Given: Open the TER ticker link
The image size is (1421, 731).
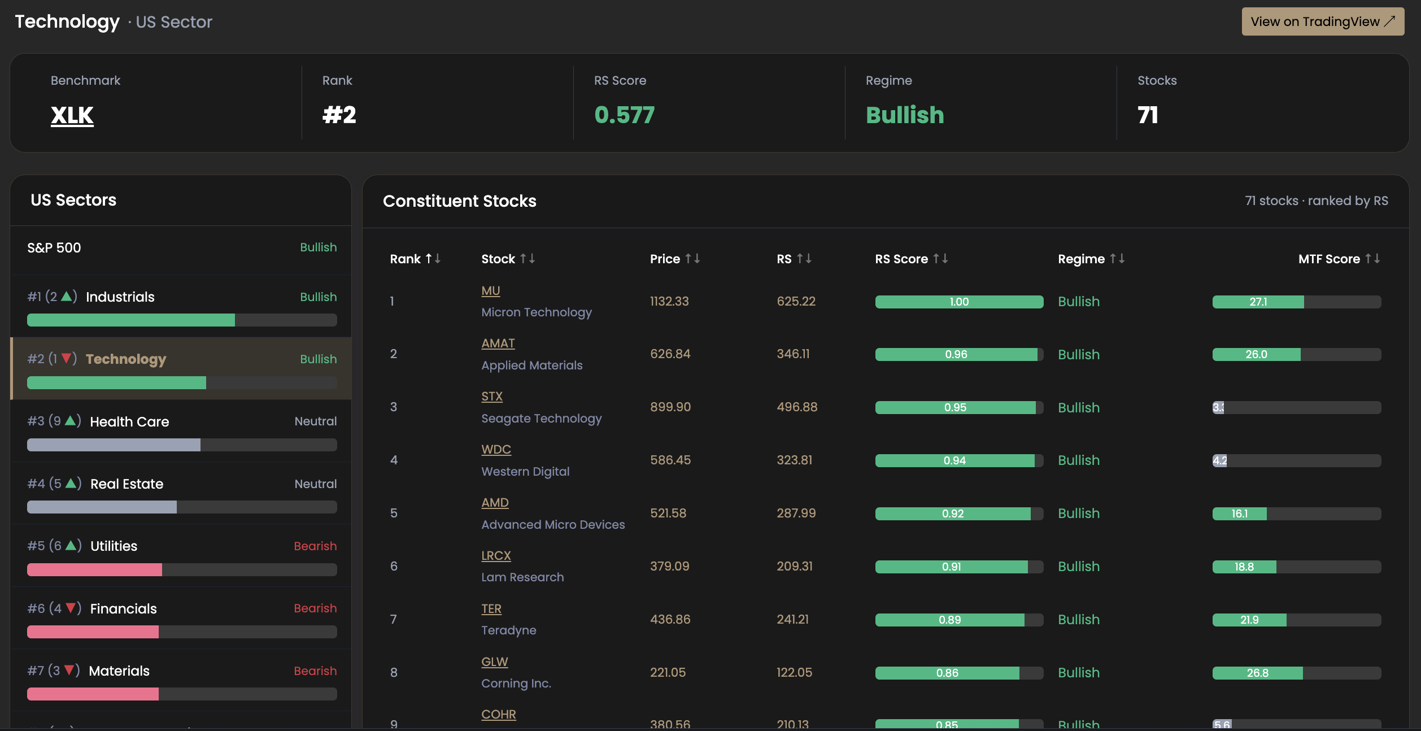Looking at the screenshot, I should click(491, 608).
